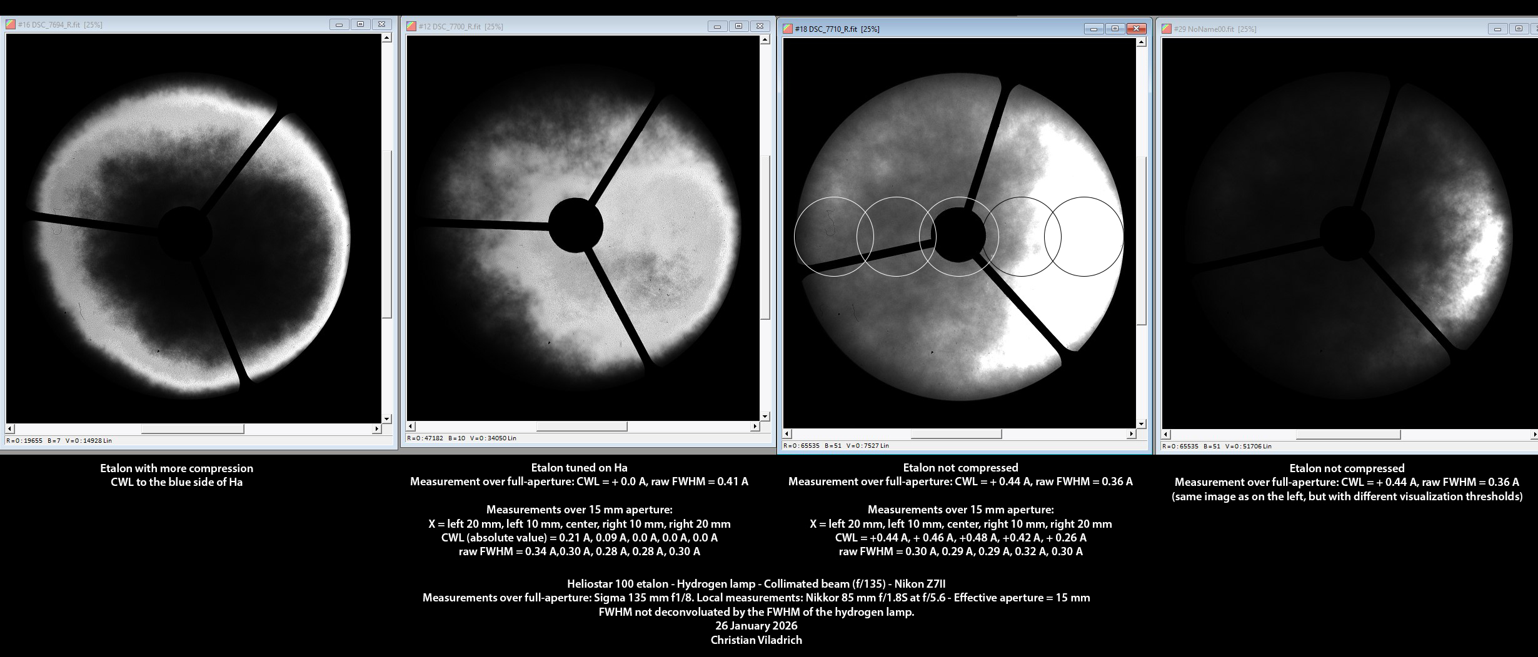This screenshot has width=1538, height=657.
Task: Minimize the DSC_7700_R.fit image window
Action: (x=717, y=26)
